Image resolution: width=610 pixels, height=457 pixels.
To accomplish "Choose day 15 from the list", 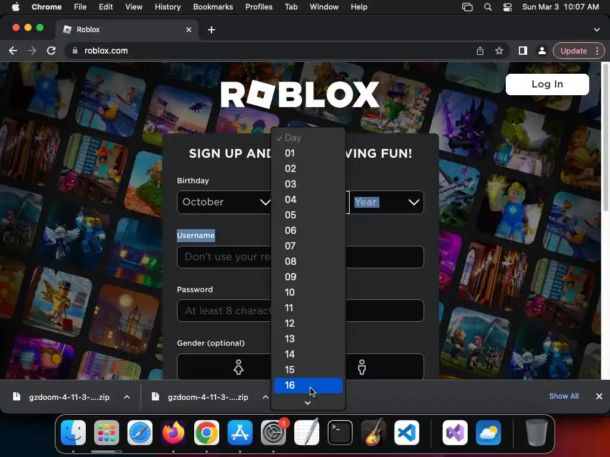I will coord(308,370).
